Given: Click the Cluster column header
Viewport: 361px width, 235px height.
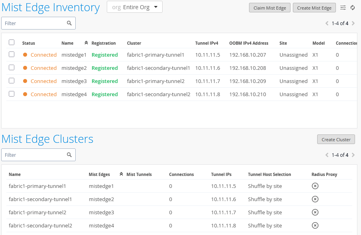Looking at the screenshot, I should [x=134, y=43].
